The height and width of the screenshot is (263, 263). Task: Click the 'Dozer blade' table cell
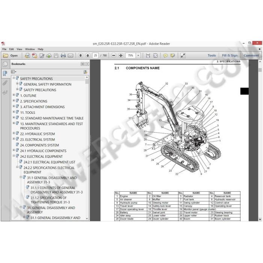tap(133, 219)
